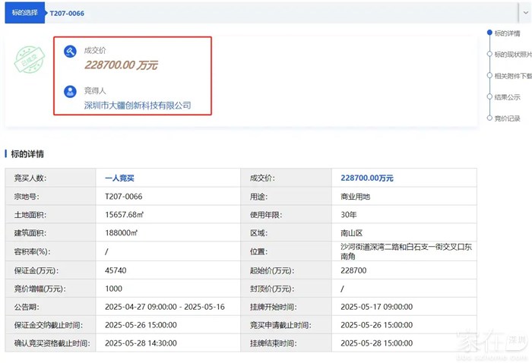The width and height of the screenshot is (532, 363).
Task: Select the 商业用地 usage cell
Action: [356, 197]
